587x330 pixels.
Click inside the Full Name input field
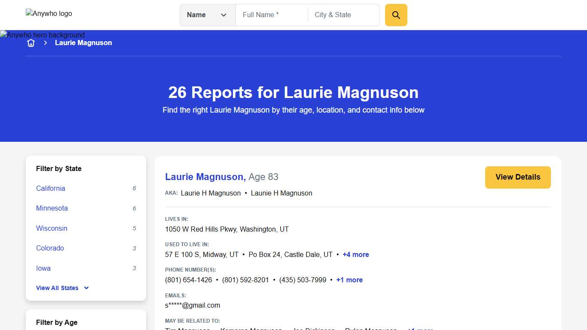coord(271,15)
